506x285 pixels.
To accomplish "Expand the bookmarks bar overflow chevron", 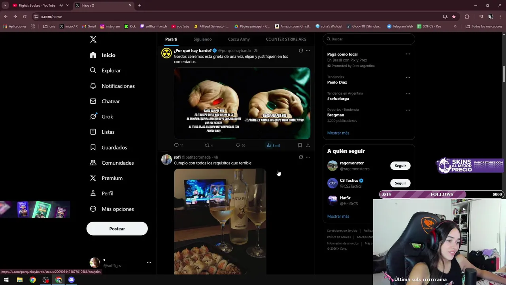I will point(455,27).
